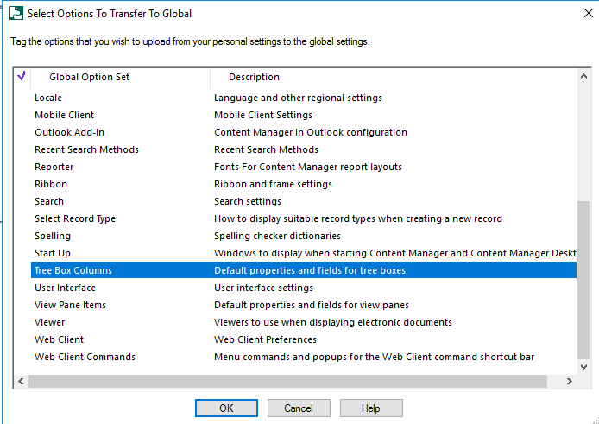
Task: Click the horizontal scrollbar thumb
Action: [x=287, y=381]
